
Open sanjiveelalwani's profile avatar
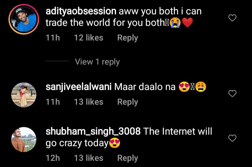coord(24,95)
